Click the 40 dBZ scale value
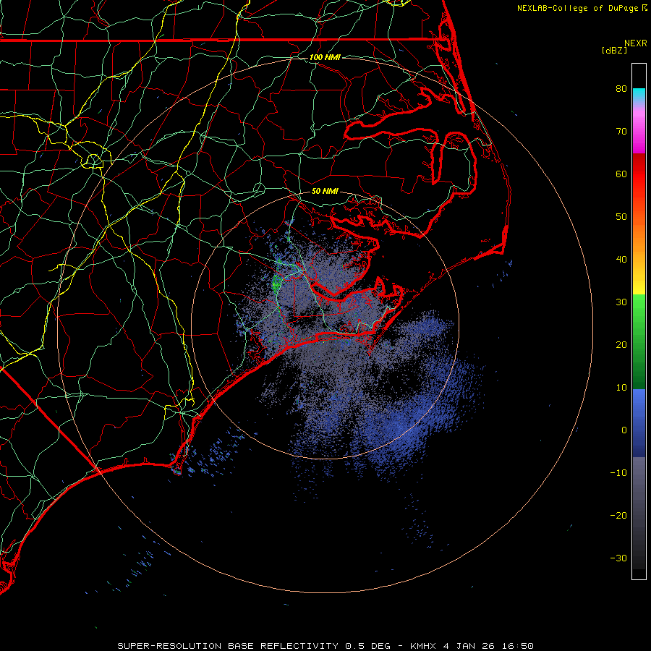Screen dimensions: 651x651 [x=621, y=260]
